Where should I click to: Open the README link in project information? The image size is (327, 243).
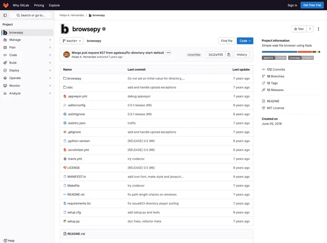coord(273,101)
